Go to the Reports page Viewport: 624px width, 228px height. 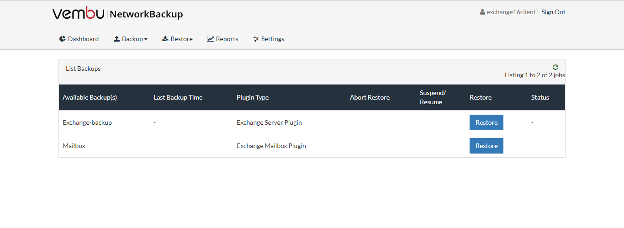point(222,39)
